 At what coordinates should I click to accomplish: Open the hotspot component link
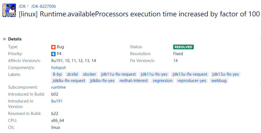click(58, 68)
